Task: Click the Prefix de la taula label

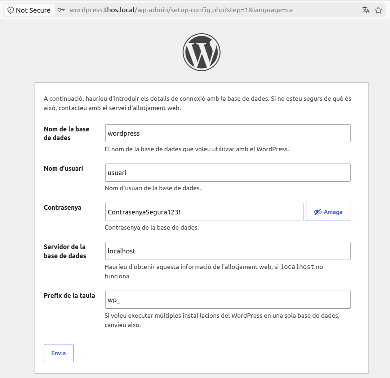Action: (70, 296)
